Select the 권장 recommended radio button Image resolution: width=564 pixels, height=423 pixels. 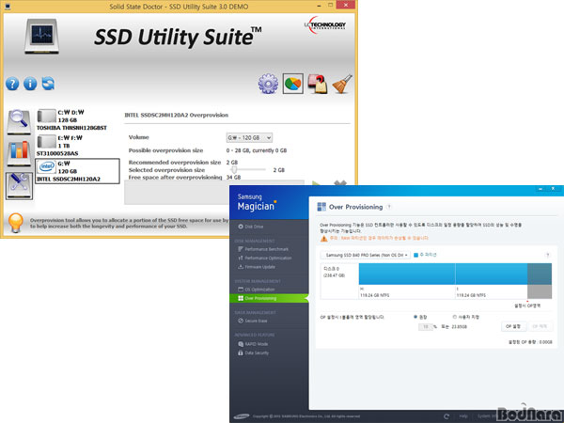point(415,317)
